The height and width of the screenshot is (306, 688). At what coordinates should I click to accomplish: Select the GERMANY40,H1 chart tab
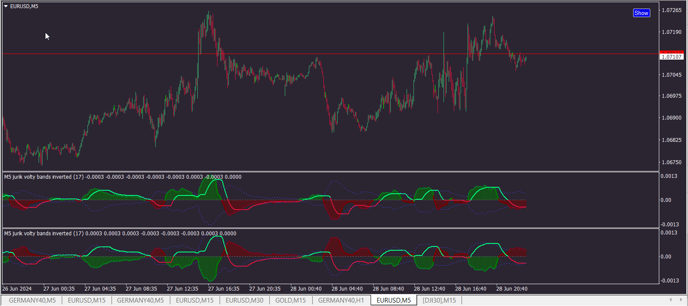coord(341,300)
